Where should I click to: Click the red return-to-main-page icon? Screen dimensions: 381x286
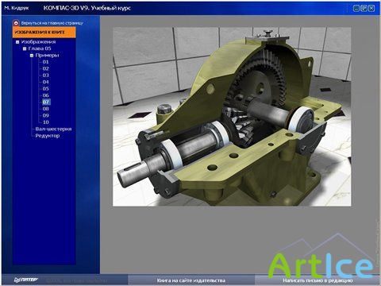coord(16,23)
